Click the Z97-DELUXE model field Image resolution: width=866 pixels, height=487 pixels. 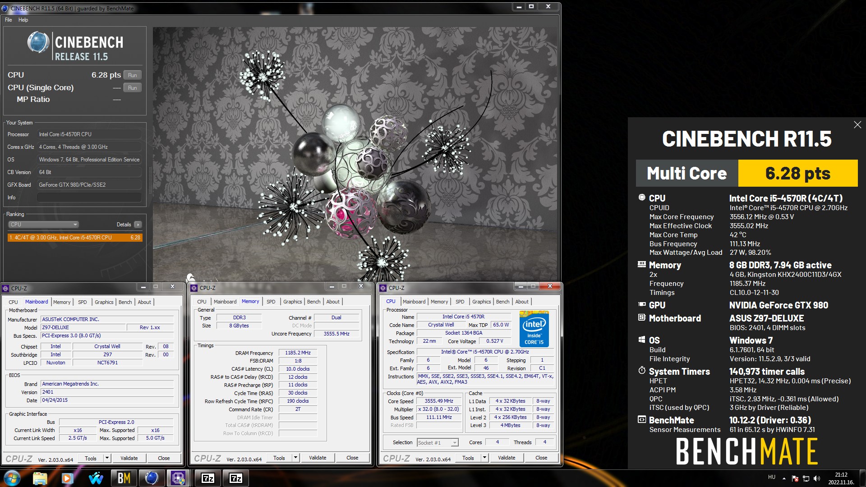83,327
